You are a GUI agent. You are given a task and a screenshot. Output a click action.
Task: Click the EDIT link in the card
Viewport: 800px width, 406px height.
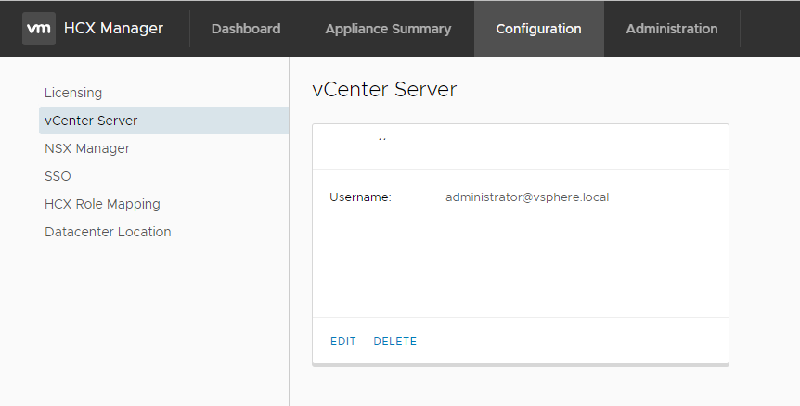343,341
